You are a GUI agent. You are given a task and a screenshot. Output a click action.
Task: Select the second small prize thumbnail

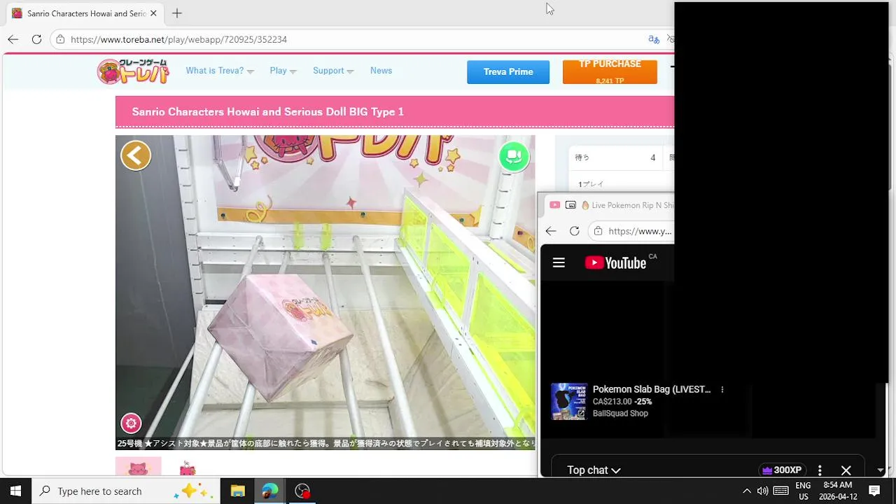pyautogui.click(x=187, y=468)
